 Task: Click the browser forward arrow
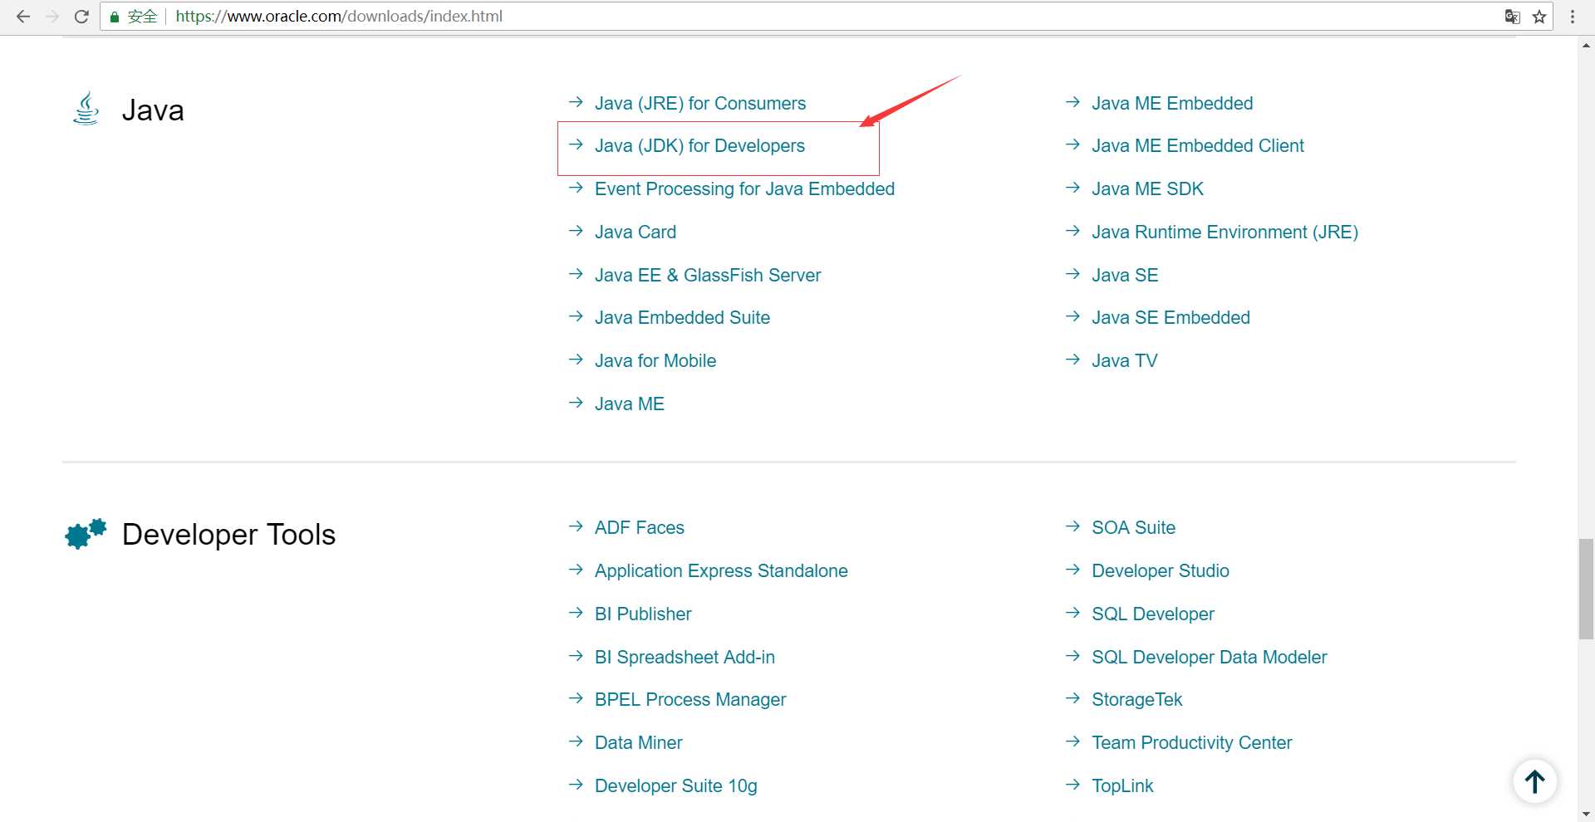52,17
